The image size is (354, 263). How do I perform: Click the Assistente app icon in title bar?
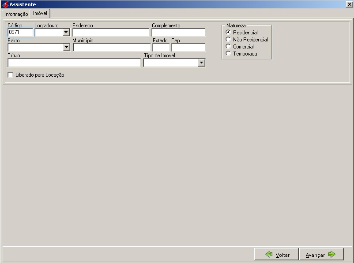[5, 4]
